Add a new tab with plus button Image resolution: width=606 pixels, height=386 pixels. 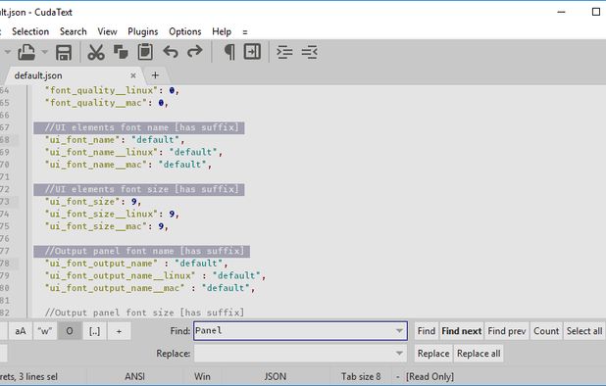click(x=155, y=74)
